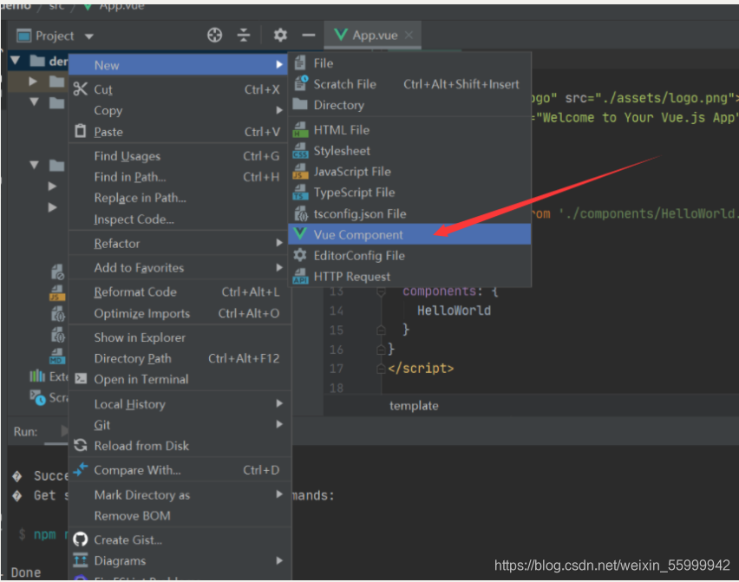Choose Find Usages menu entry

pyautogui.click(x=178, y=156)
